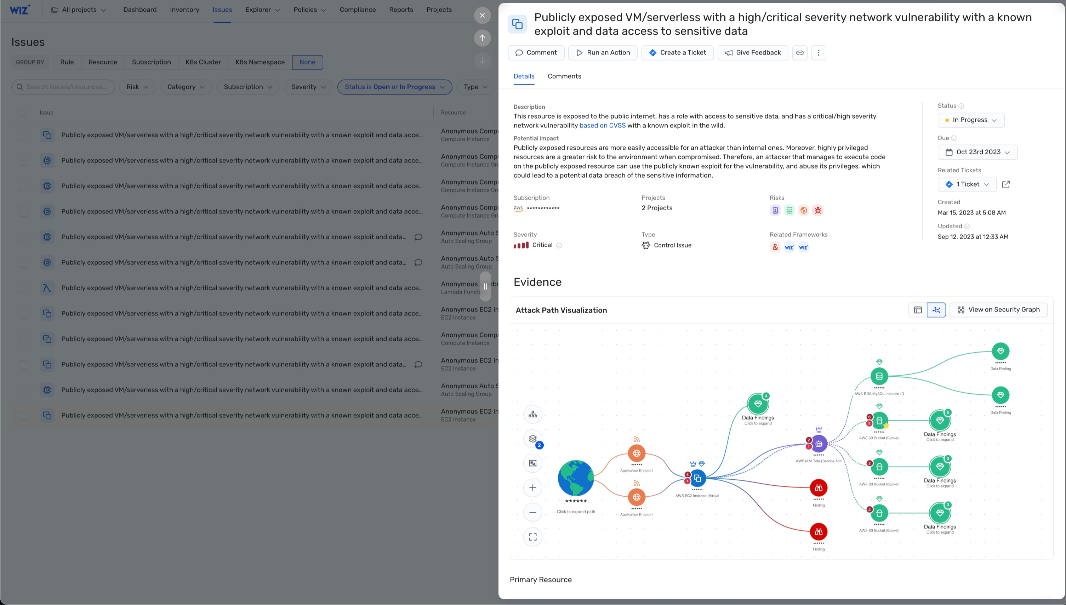Click the Wiz logo in top bar
The width and height of the screenshot is (1066, 605).
click(x=19, y=10)
